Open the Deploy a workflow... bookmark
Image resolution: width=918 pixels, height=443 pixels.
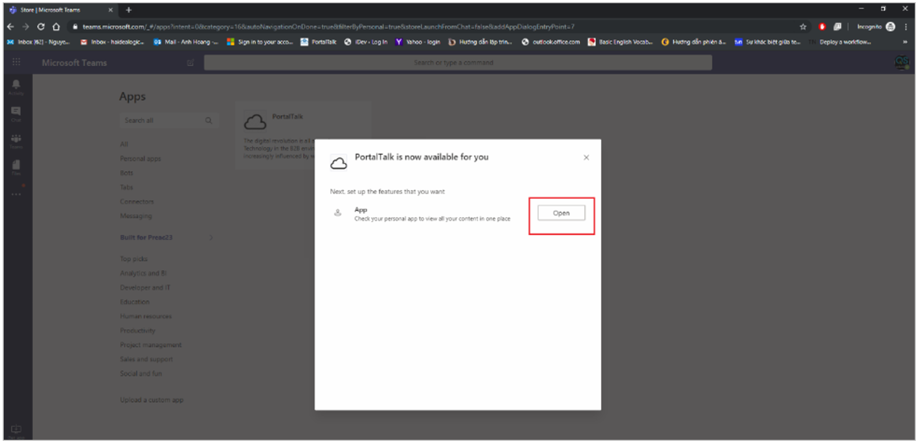click(841, 42)
